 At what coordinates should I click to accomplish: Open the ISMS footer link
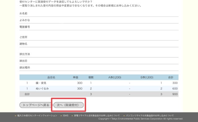coord(66,115)
